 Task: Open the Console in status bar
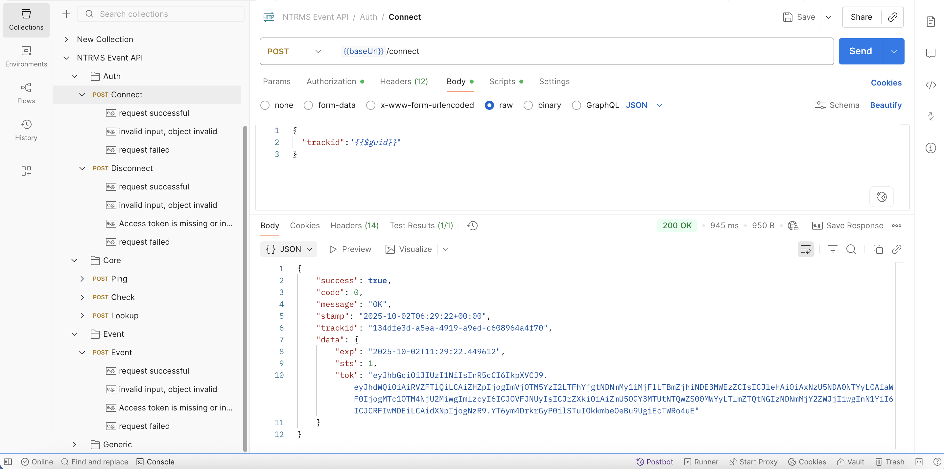pyautogui.click(x=155, y=462)
